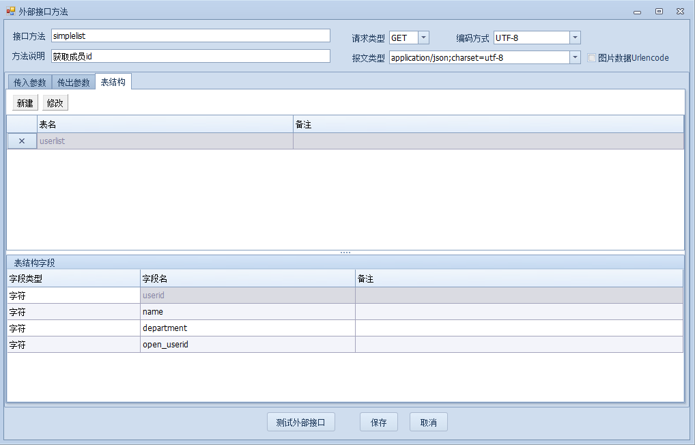The height and width of the screenshot is (445, 695).
Task: Minimize the 外部接口方法 window
Action: pyautogui.click(x=637, y=12)
